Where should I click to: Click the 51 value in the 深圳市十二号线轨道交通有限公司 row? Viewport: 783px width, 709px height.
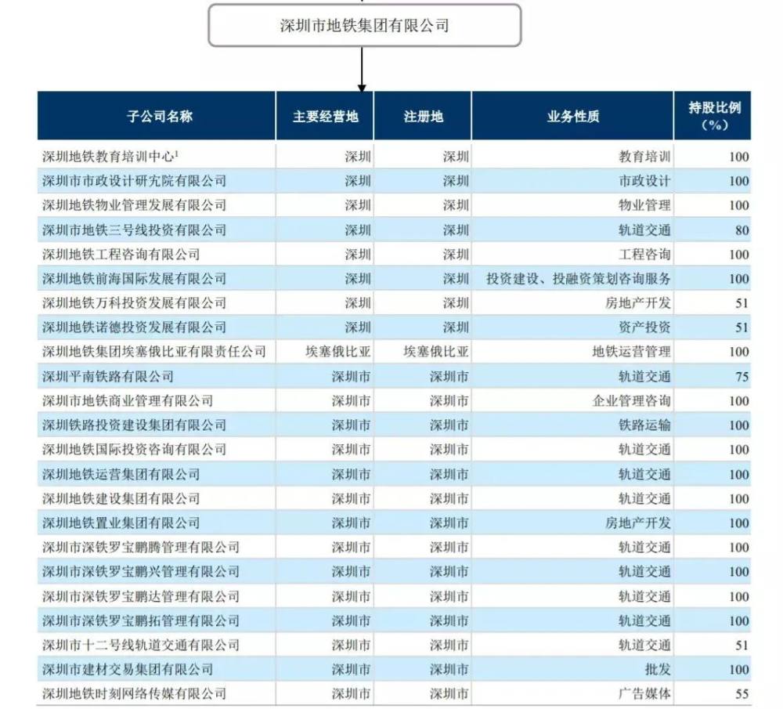click(742, 646)
